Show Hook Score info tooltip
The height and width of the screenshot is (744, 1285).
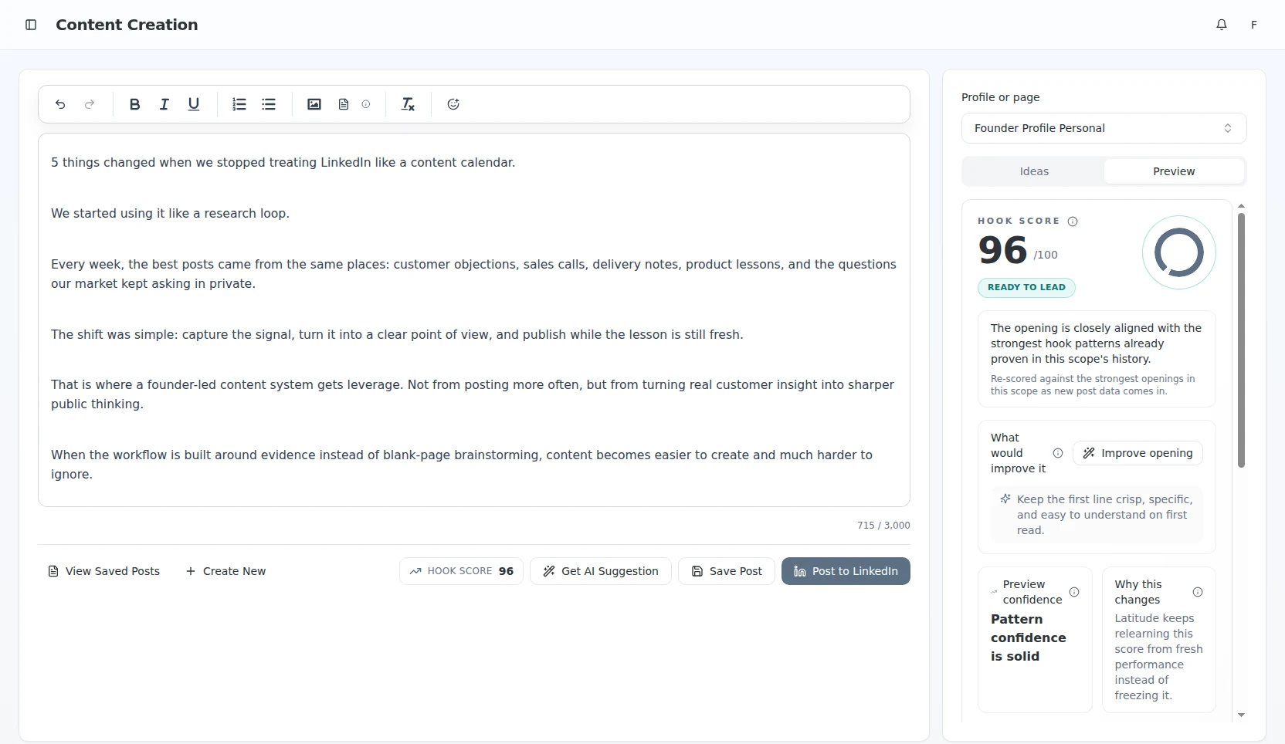1073,222
